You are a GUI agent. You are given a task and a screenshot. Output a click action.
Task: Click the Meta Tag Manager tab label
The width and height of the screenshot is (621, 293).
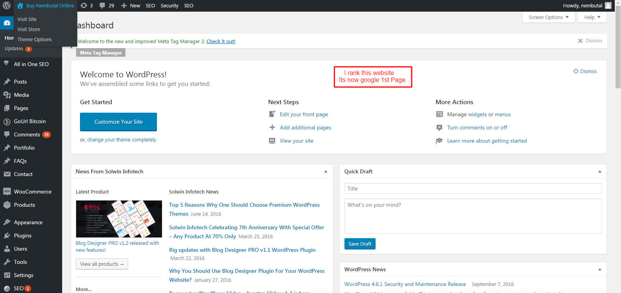tap(101, 52)
